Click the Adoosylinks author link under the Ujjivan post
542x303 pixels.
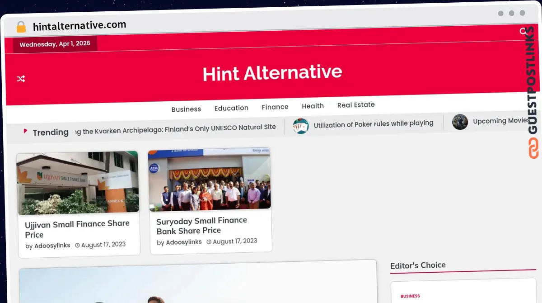[x=52, y=246]
